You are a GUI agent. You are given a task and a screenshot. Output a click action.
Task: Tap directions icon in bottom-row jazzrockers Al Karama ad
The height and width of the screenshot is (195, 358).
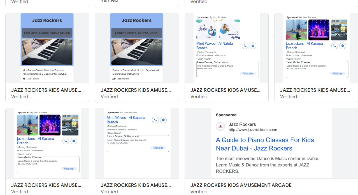pyautogui.click(x=74, y=141)
